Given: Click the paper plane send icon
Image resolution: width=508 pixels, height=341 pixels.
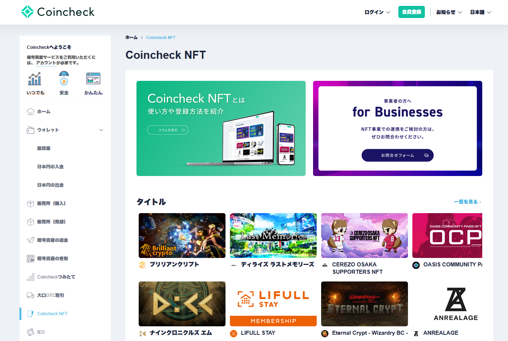Looking at the screenshot, I should [31, 240].
